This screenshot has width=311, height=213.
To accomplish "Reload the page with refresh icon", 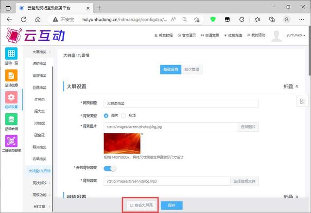I will point(24,19).
